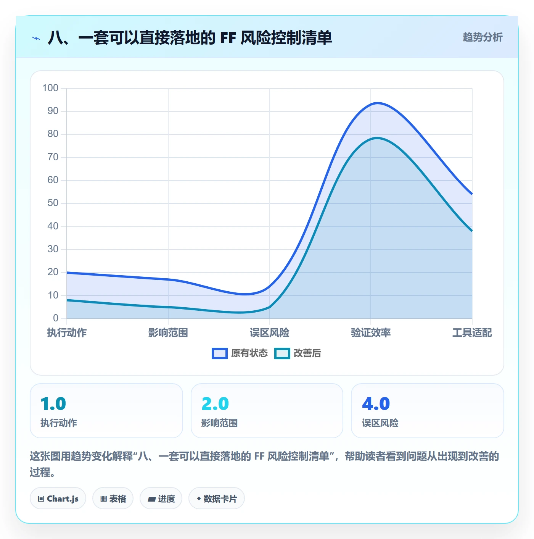Click the 影响范围 x-axis label
Screen dimensions: 534x539
(168, 333)
